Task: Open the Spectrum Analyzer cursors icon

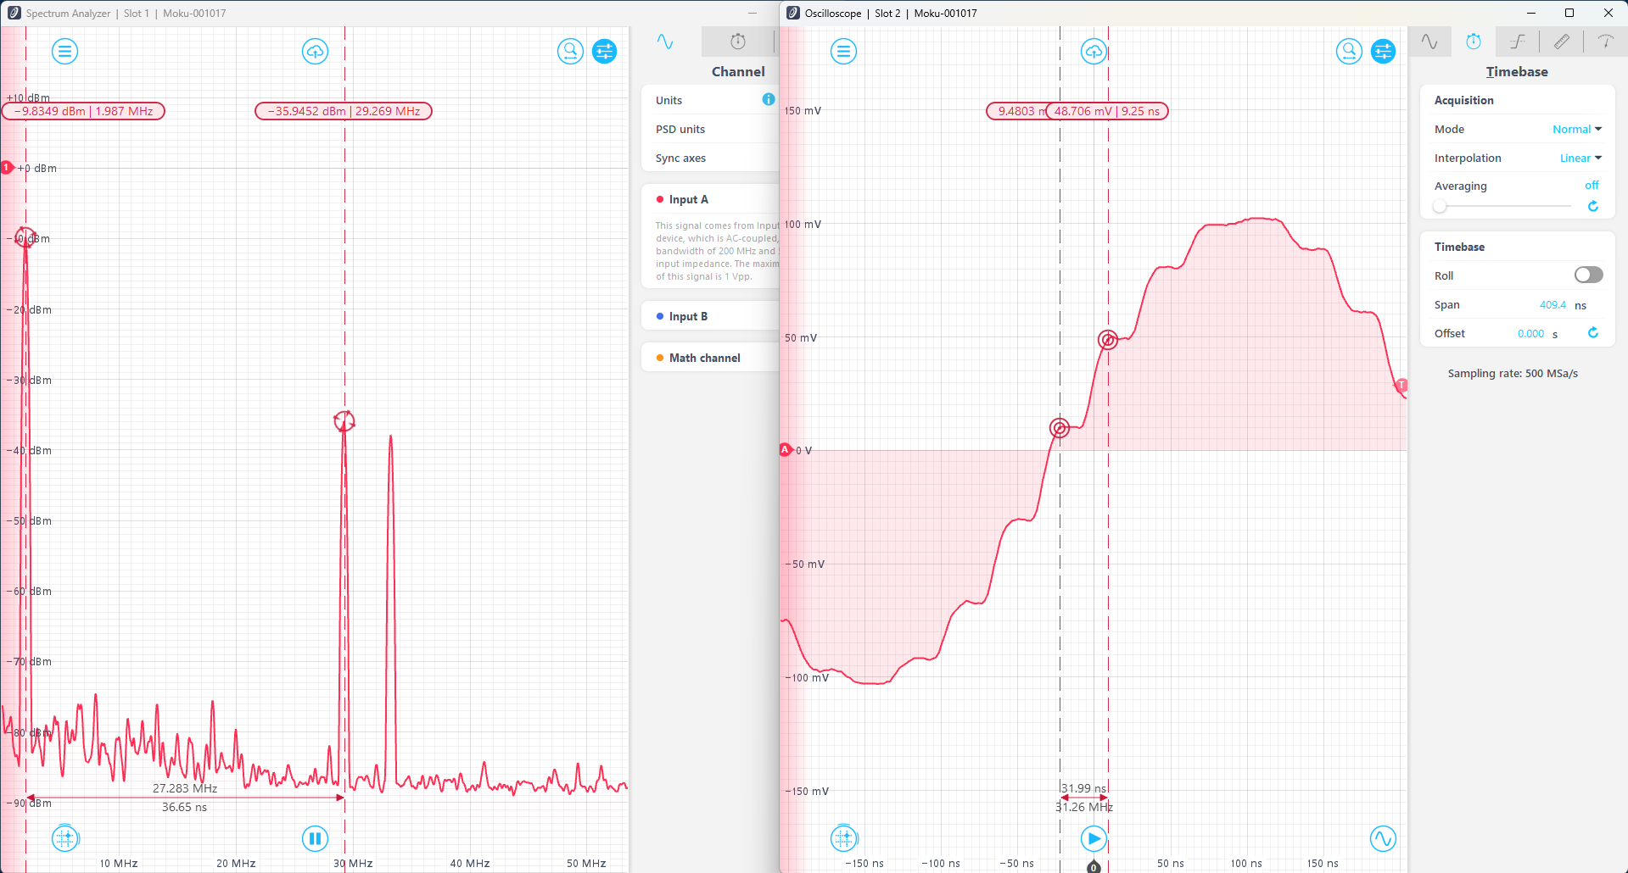Action: click(64, 838)
